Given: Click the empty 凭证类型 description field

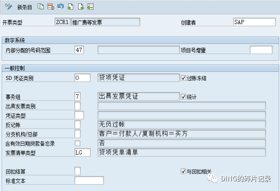Looking at the screenshot, I should tap(182, 115).
